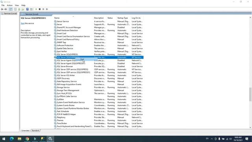This screenshot has width=252, height=142.
Task: Launch Microsoft Edge from the taskbar
Action: tap(11, 139)
